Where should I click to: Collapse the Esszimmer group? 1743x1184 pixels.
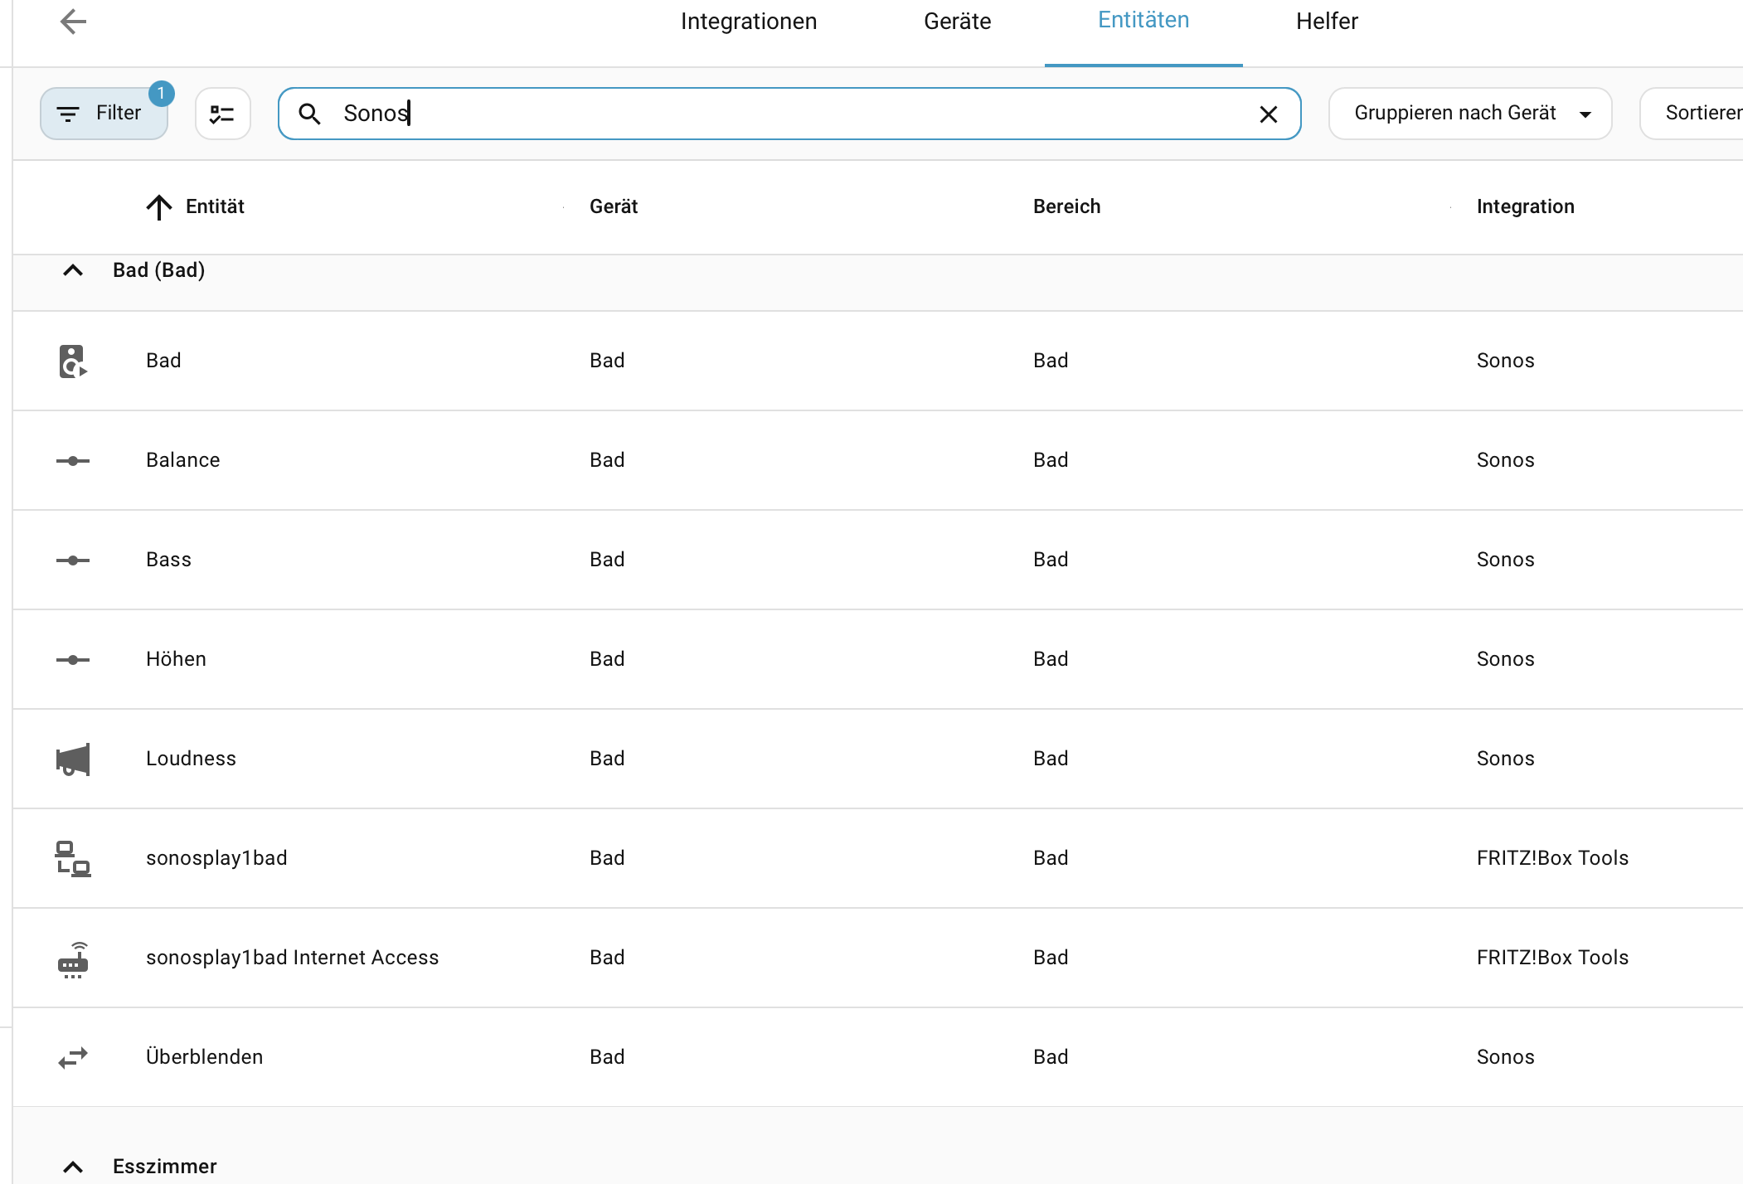tap(73, 1167)
